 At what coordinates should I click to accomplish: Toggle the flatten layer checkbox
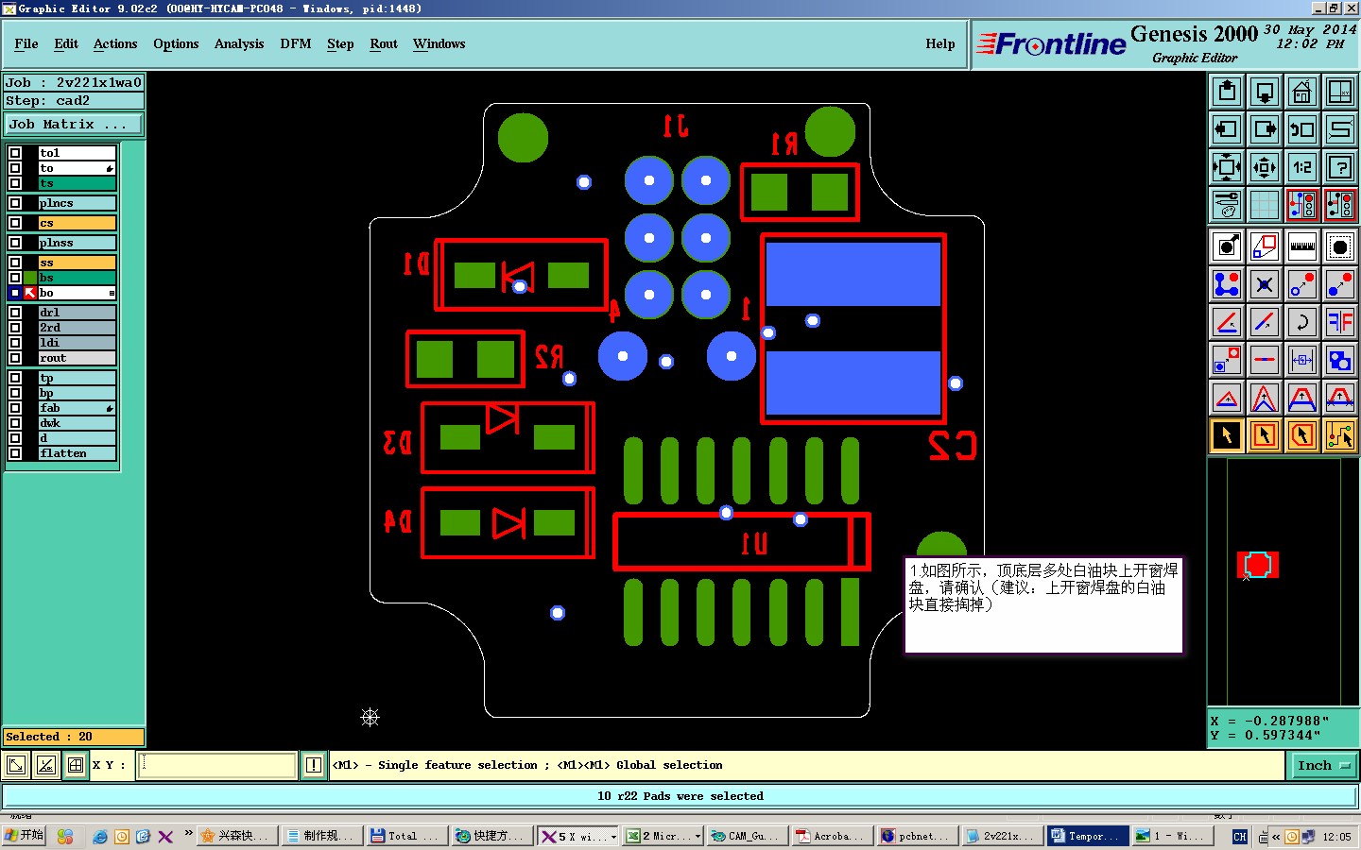15,453
